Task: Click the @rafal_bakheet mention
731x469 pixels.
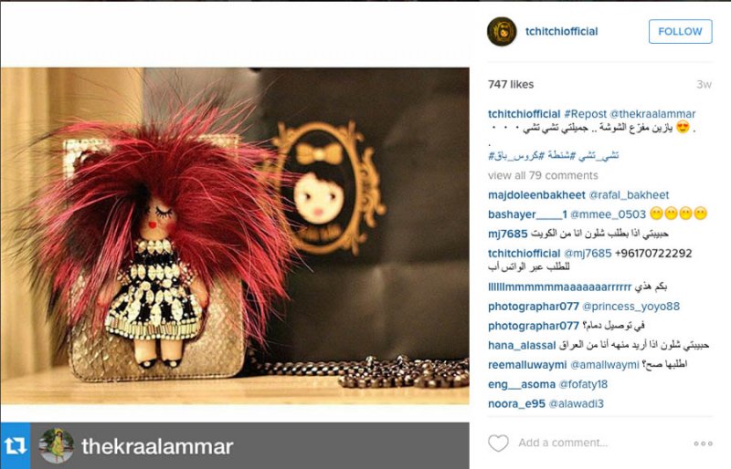Action: pyautogui.click(x=629, y=194)
